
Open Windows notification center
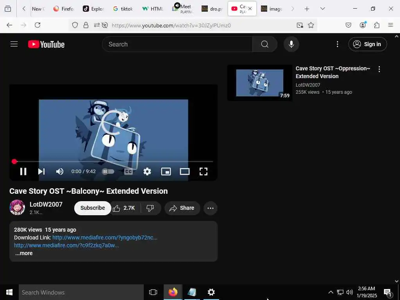[x=388, y=293]
